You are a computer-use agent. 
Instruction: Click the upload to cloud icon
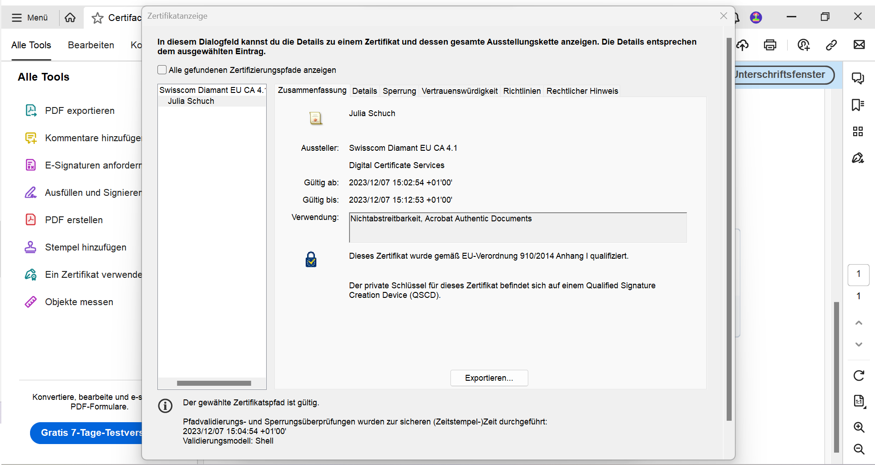click(x=743, y=45)
